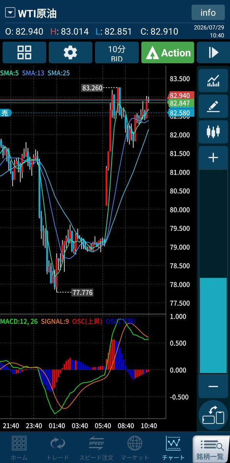This screenshot has height=463, width=230.
Task: Open the chart layout grid icon
Action: (24, 52)
